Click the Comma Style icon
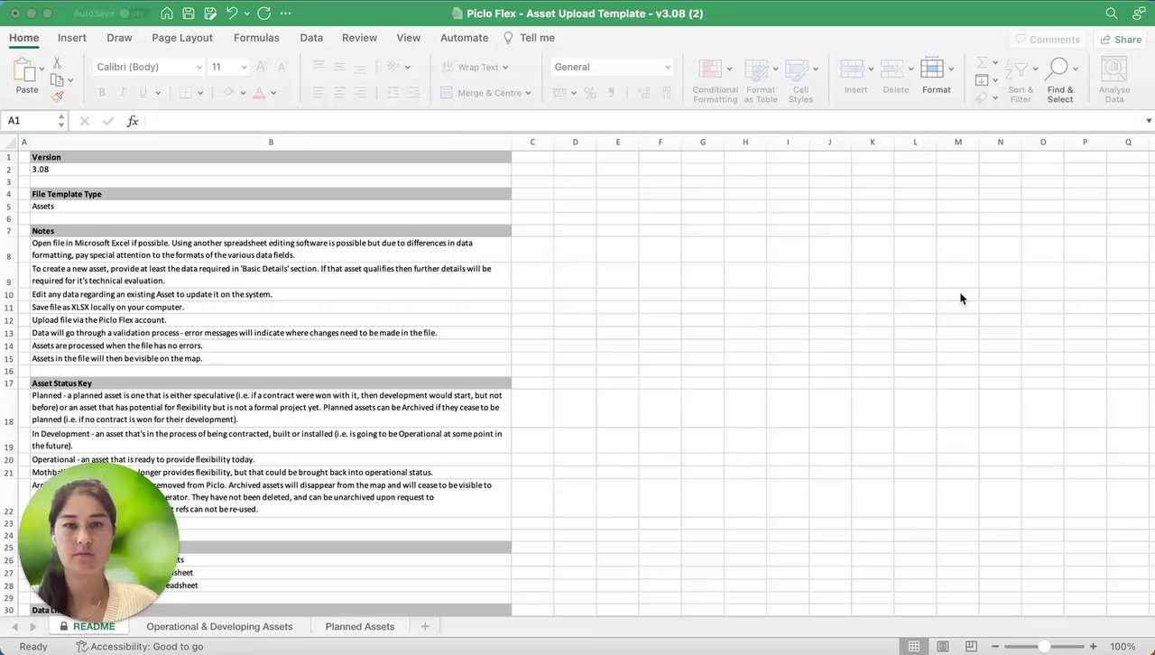The height and width of the screenshot is (655, 1155). click(x=611, y=92)
